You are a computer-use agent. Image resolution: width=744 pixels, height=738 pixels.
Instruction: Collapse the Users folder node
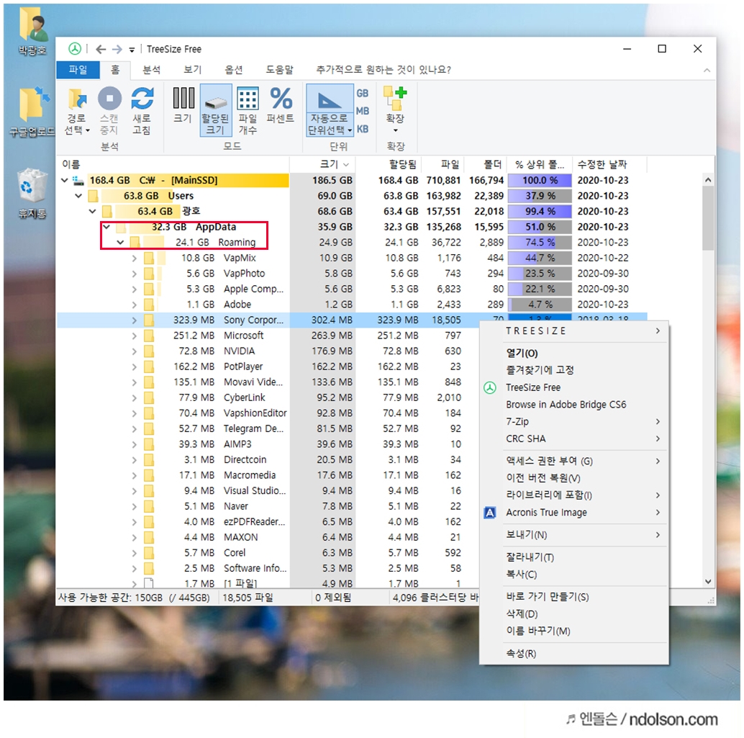click(78, 196)
